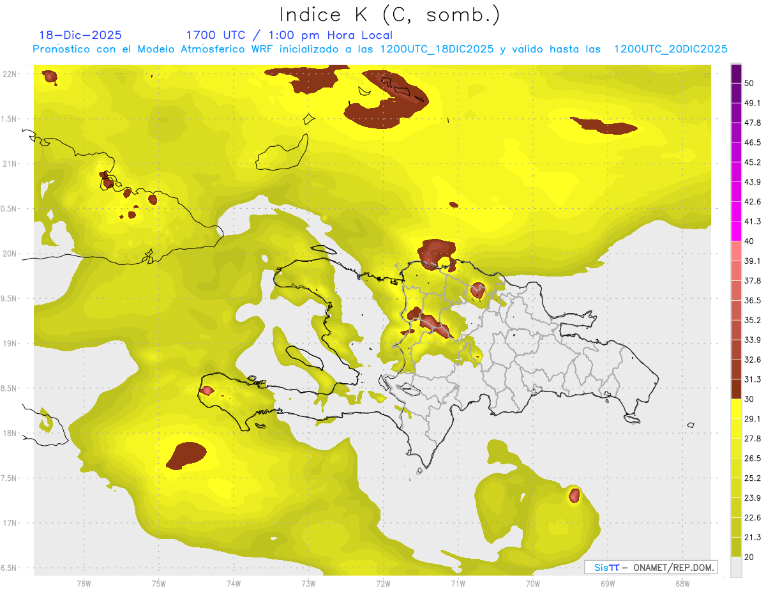This screenshot has height=592, width=766.
Task: Pick the magenta swatch between 40 and 41.3
Action: coord(736,231)
